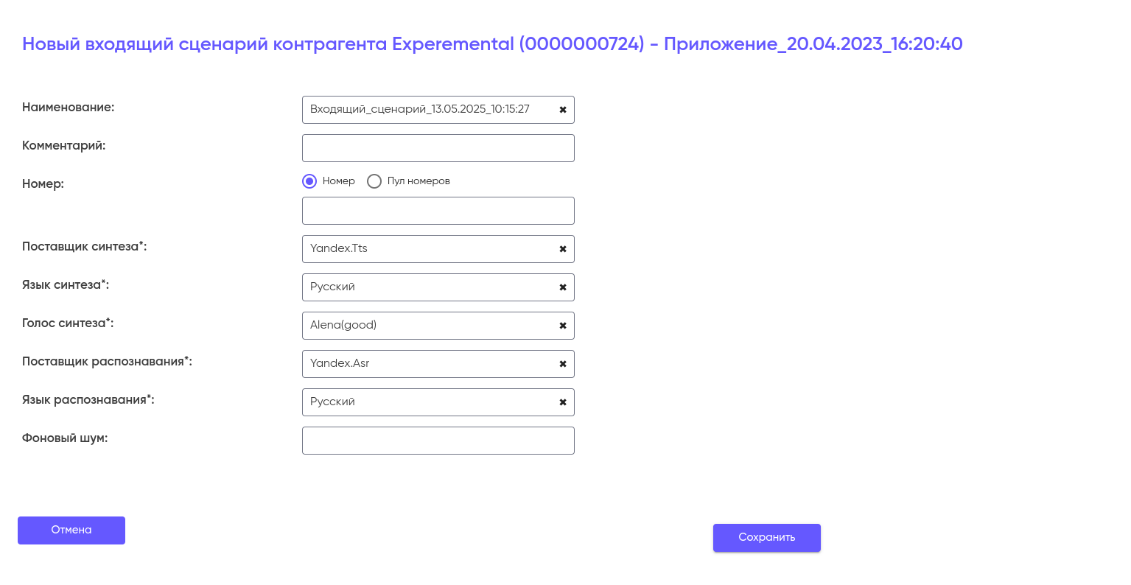Clear the Язык распознавания Русский value
Screen dimensions: 1131x585
pos(563,402)
